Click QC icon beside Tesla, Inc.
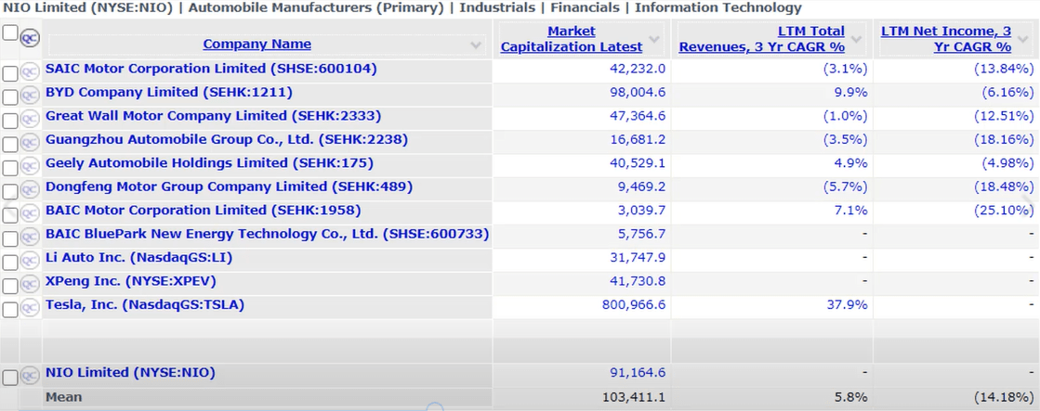 tap(29, 308)
